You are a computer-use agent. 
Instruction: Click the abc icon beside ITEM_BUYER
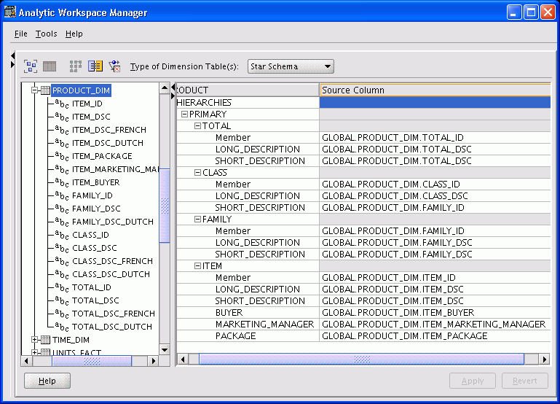[62, 182]
